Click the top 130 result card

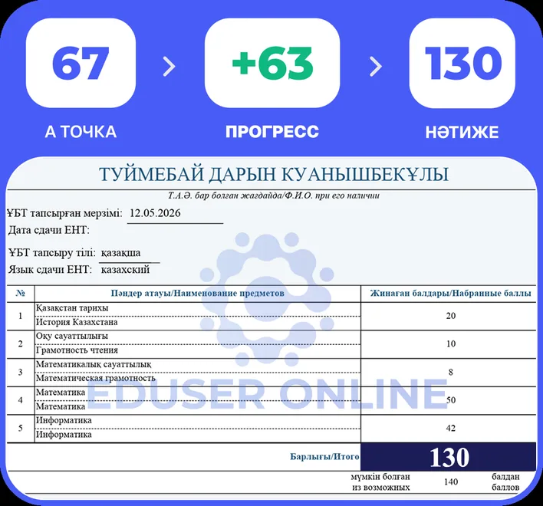(462, 63)
